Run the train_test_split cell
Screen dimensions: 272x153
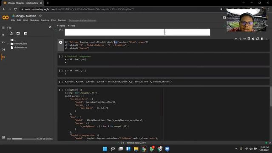pyautogui.click(x=60, y=82)
